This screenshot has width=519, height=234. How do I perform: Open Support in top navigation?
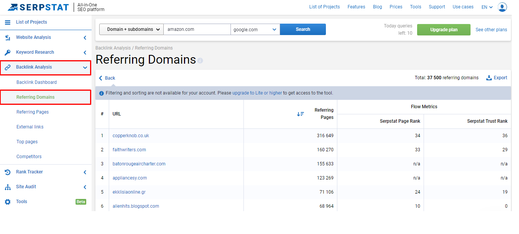[437, 7]
